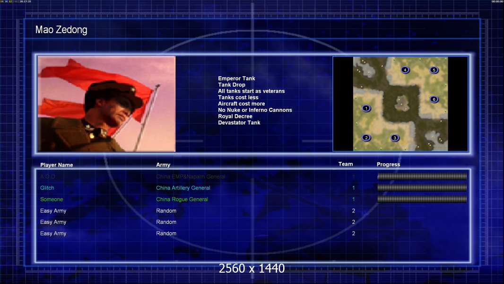Click the team number in Glitch's row
504x284 pixels.
tap(354, 188)
